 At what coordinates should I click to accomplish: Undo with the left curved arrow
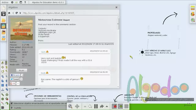(x=90, y=106)
